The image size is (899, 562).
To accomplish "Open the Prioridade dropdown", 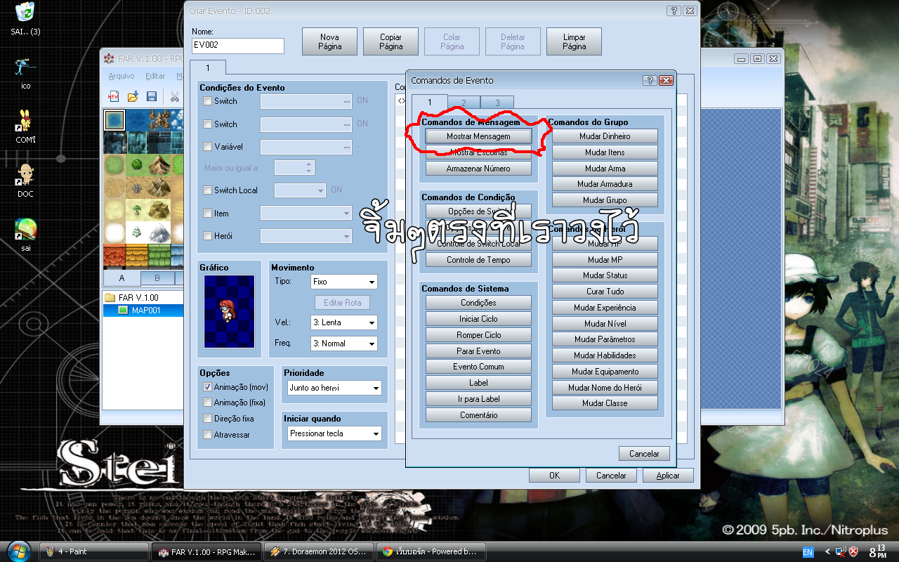I will pyautogui.click(x=334, y=388).
